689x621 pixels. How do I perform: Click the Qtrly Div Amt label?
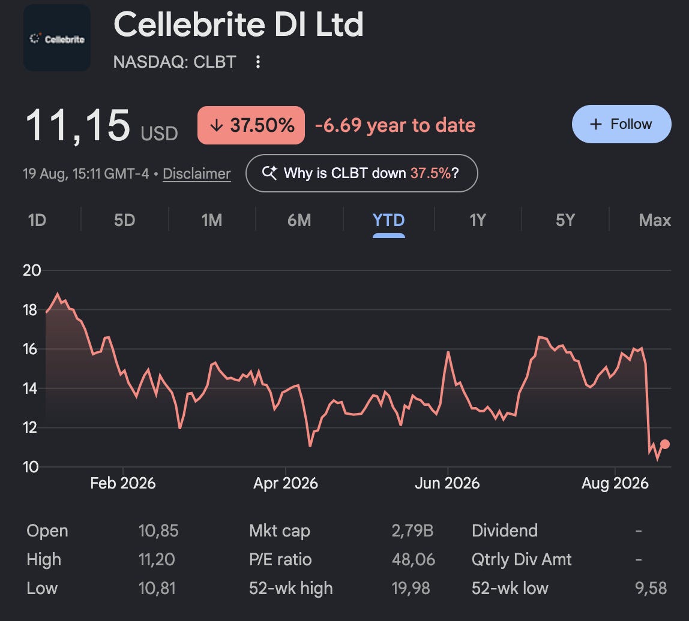[x=522, y=559]
